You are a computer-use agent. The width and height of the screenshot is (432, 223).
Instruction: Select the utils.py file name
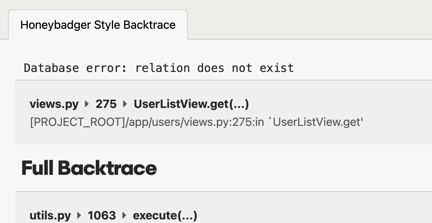coord(50,215)
